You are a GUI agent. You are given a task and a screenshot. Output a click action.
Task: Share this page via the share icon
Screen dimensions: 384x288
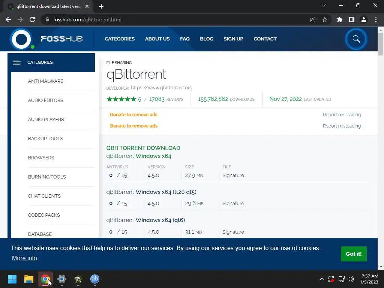point(313,19)
